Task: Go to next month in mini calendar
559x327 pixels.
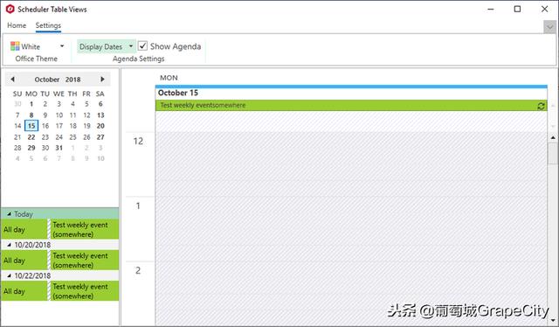Action: 103,80
